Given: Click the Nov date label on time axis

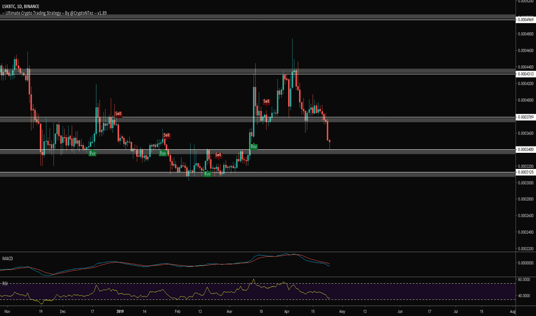Looking at the screenshot, I should (x=7, y=311).
